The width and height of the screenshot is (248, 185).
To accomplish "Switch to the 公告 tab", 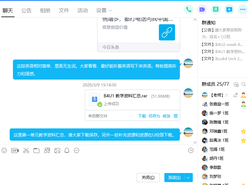I will tap(26, 10).
